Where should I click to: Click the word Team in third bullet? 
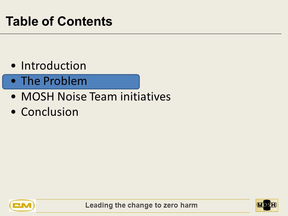coord(103,96)
